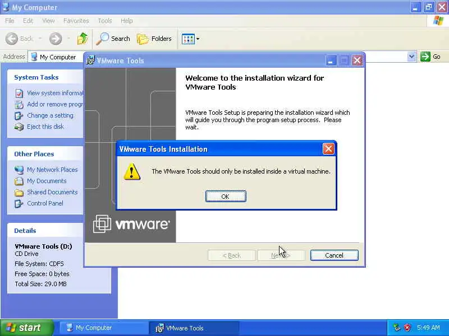Open the View menu in My Computer

(x=48, y=21)
